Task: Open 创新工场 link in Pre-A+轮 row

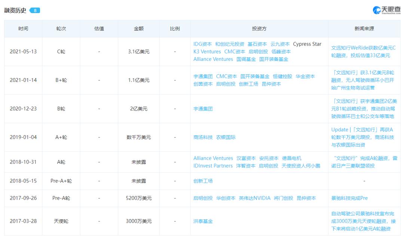Action: point(203,181)
